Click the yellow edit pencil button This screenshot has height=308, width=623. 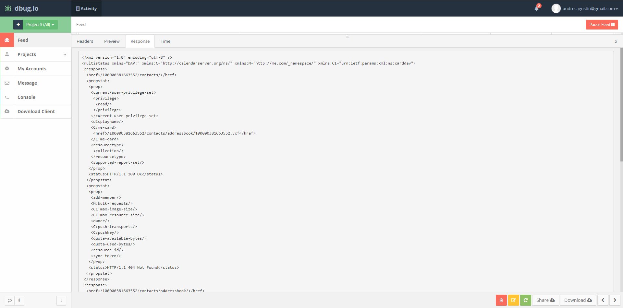pos(513,300)
